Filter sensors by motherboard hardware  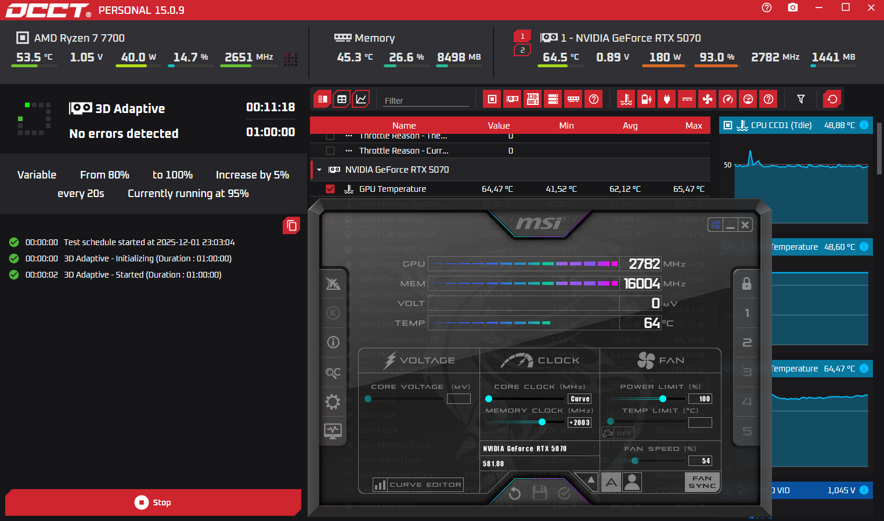533,99
